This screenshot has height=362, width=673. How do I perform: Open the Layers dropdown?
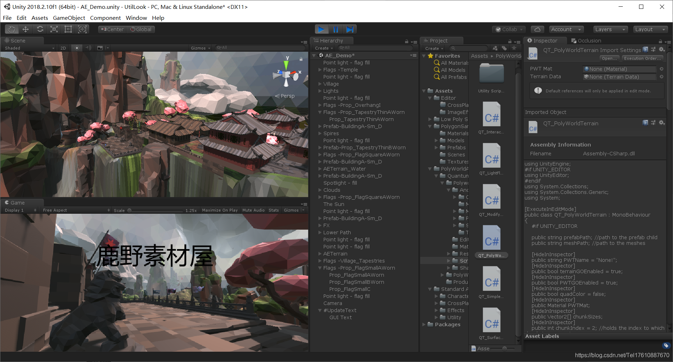(x=610, y=29)
